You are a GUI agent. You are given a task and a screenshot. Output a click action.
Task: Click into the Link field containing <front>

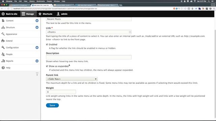(89, 32)
